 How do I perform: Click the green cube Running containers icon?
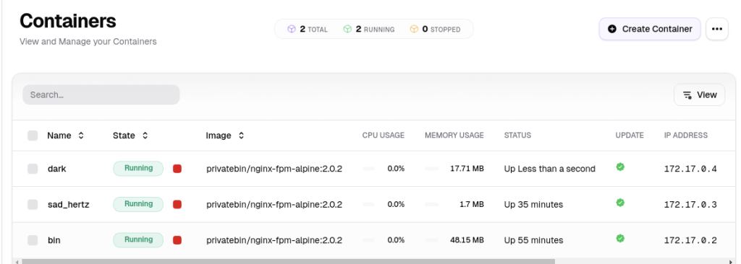click(347, 30)
